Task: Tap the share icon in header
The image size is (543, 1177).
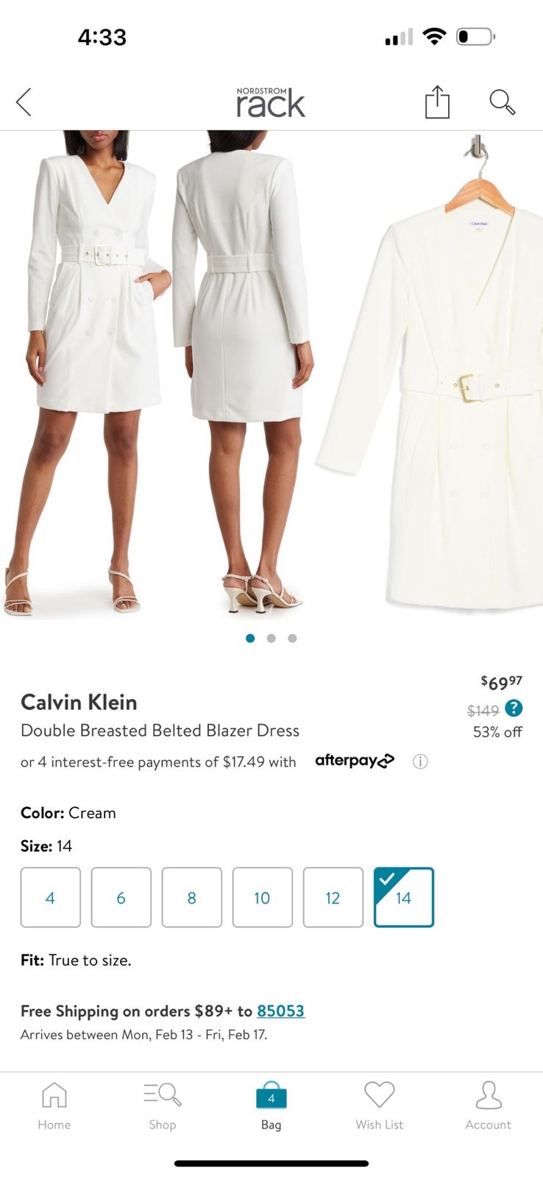Action: (x=437, y=102)
